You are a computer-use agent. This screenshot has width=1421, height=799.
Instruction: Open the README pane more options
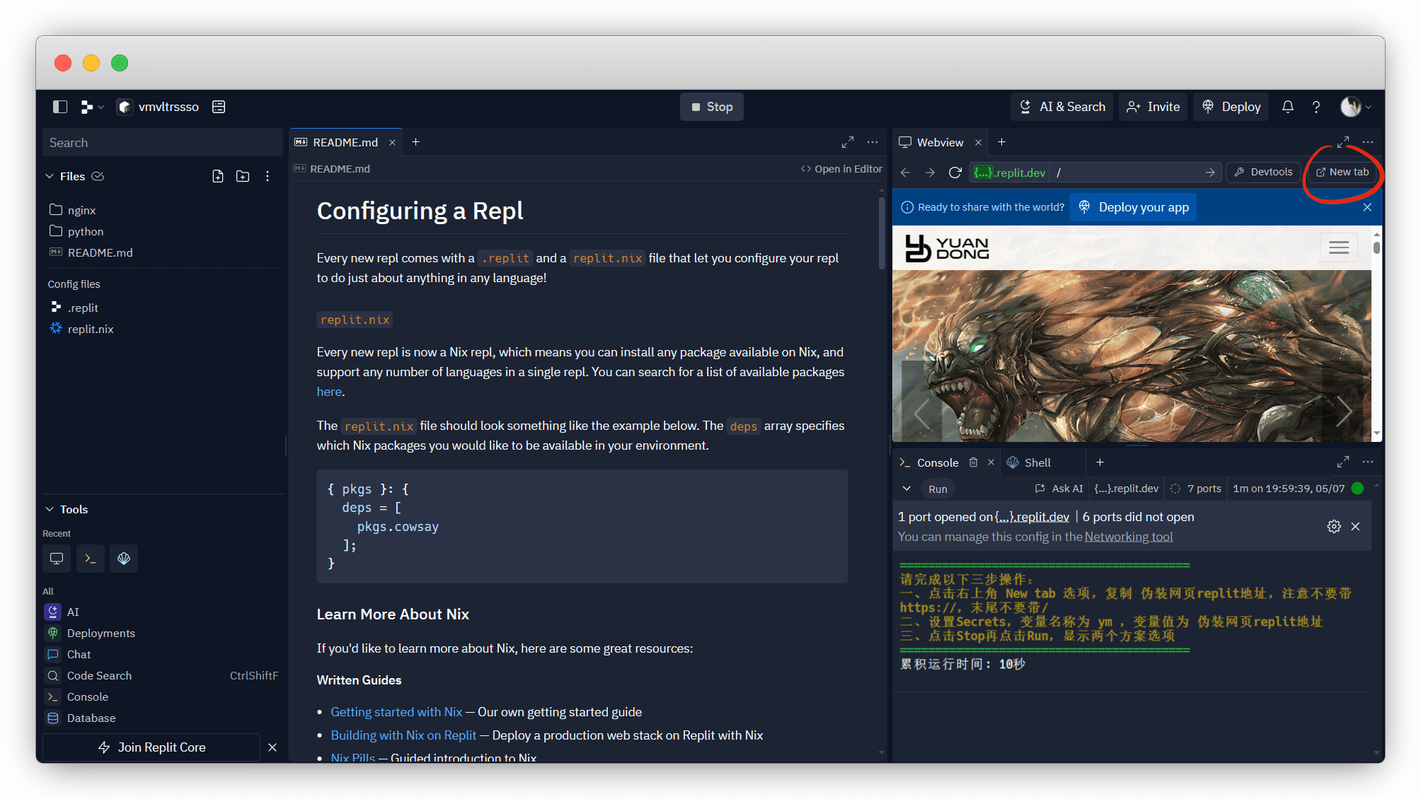coord(873,142)
